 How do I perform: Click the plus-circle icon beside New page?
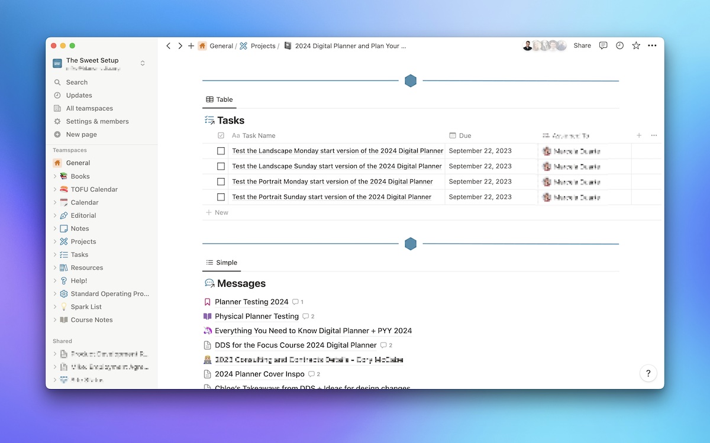tap(57, 134)
